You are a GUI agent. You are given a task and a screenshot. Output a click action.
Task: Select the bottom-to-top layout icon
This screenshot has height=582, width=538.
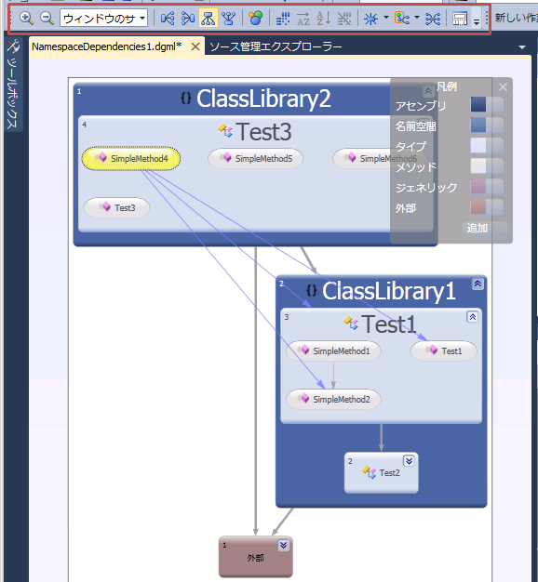[x=228, y=19]
